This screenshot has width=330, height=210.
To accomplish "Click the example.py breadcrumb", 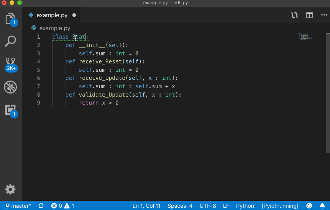I will click(55, 28).
